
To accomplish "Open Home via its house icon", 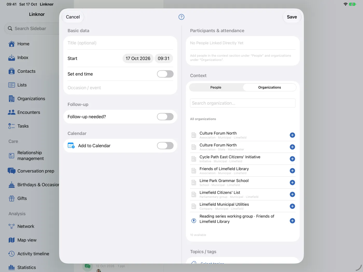I will point(12,44).
